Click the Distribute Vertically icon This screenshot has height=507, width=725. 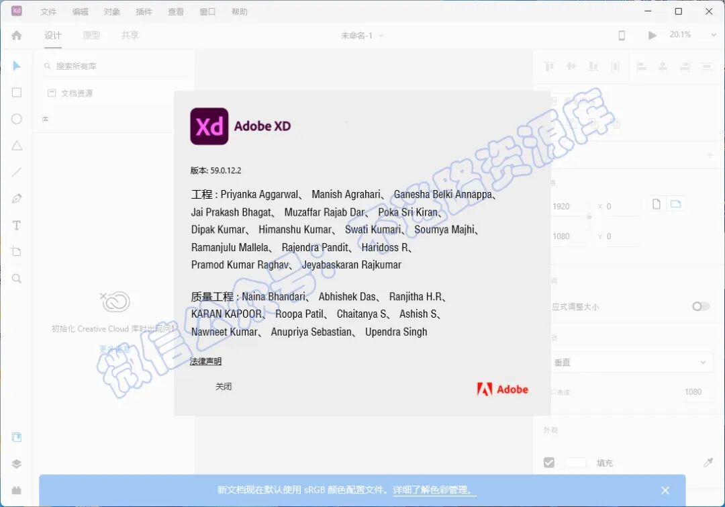tap(706, 66)
